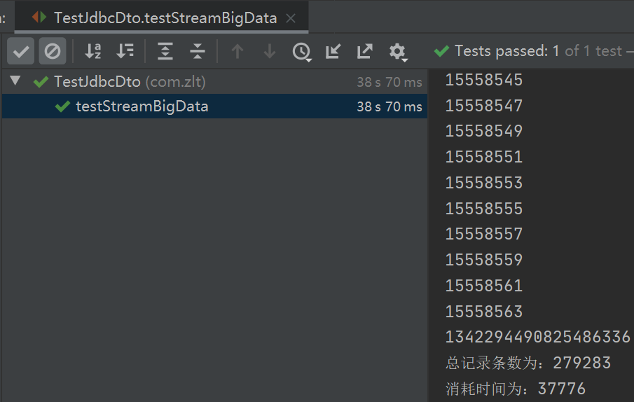Import test results icon
This screenshot has height=402, width=634.
pyautogui.click(x=333, y=51)
